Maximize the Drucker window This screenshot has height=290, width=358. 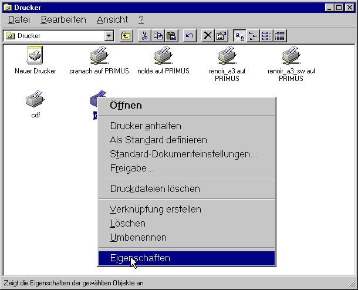[x=339, y=8]
